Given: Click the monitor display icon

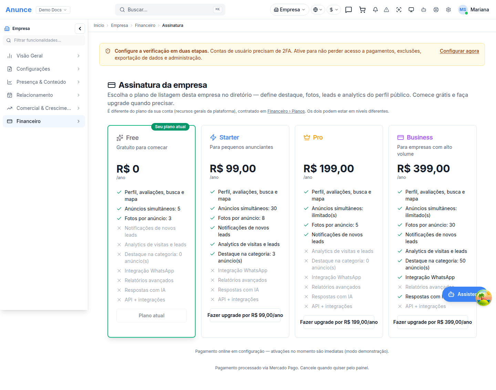Looking at the screenshot, I should click(x=411, y=10).
